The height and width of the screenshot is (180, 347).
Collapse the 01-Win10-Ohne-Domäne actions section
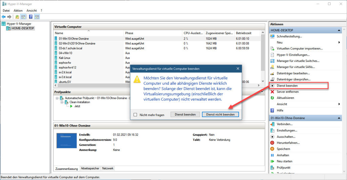(339, 118)
